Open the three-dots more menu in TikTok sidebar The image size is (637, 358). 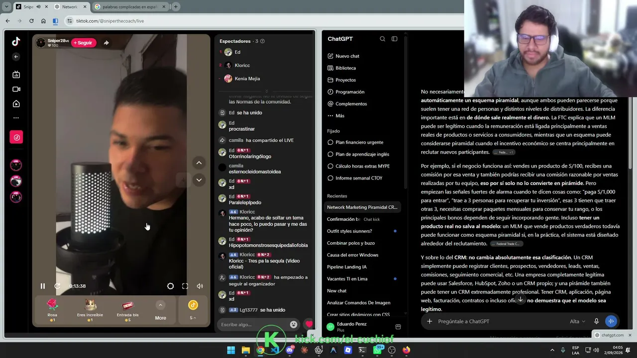(16, 118)
